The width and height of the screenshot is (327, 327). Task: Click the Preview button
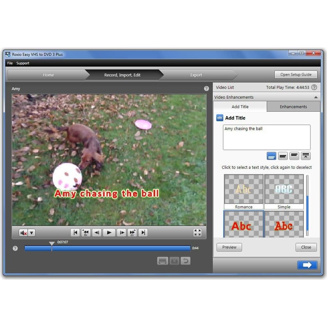click(229, 247)
